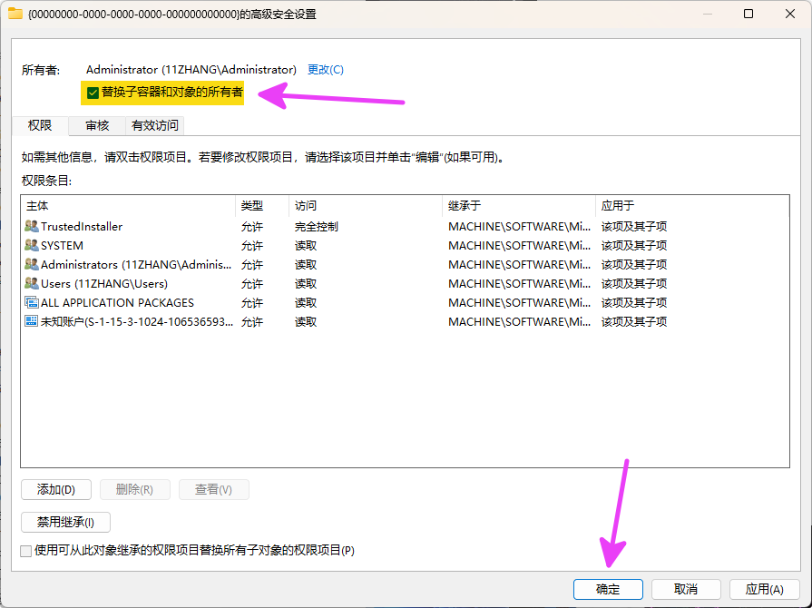
Task: Sort by the 继承于 column header
Action: tap(519, 206)
